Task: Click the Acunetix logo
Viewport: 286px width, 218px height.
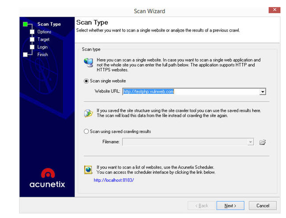Action: (x=47, y=178)
